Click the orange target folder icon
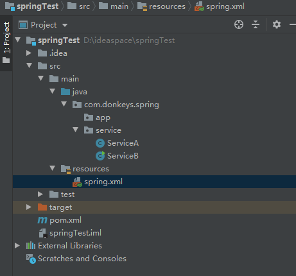296x276 pixels. pyautogui.click(x=42, y=207)
